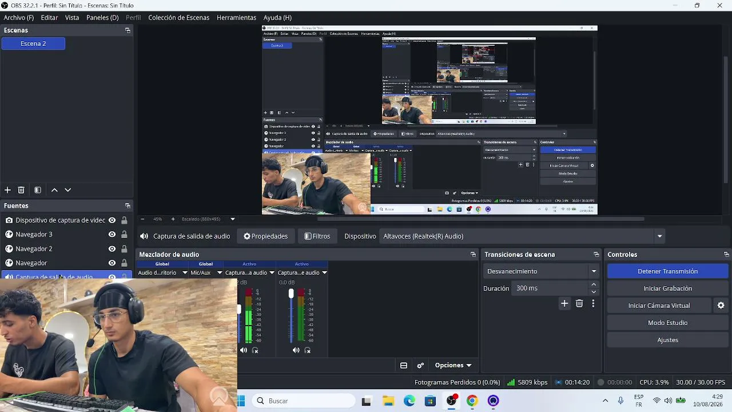This screenshot has width=732, height=412.
Task: Open the Captura...a audio channel menu arrow
Action: pyautogui.click(x=272, y=273)
